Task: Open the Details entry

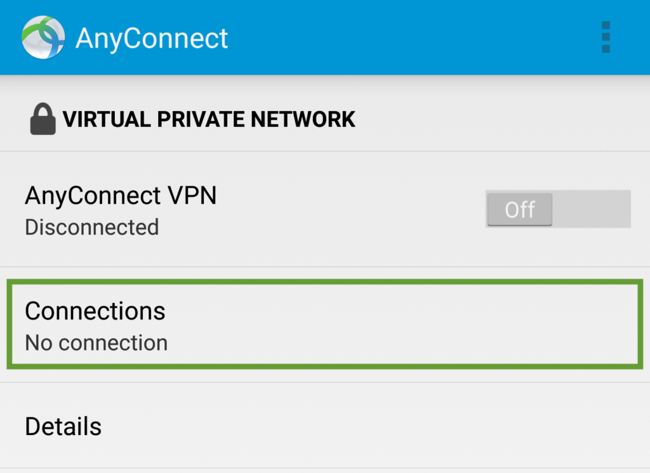Action: click(325, 426)
